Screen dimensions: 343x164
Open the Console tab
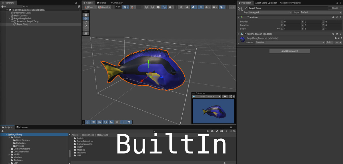click(22, 127)
